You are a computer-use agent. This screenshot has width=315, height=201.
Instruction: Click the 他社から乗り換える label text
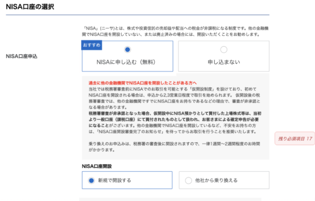[217, 180]
